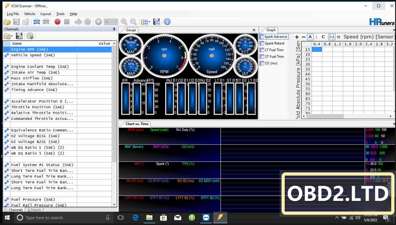Click the power button icon in toolbar
Viewport: 396px width, 225px height.
pos(88,22)
